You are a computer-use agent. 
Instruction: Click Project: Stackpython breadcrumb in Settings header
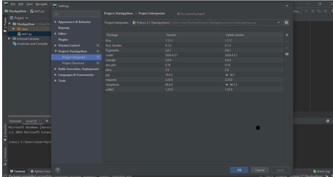point(118,13)
